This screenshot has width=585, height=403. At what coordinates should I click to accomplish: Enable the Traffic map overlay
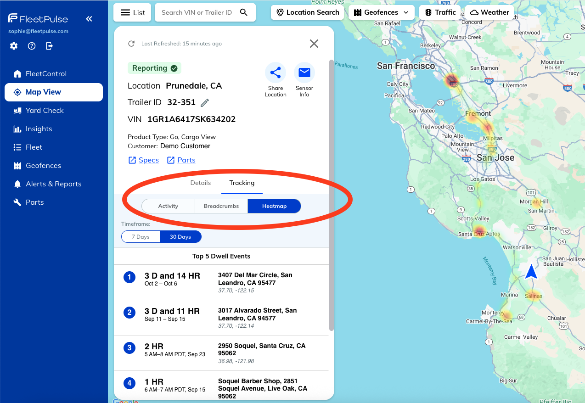439,12
